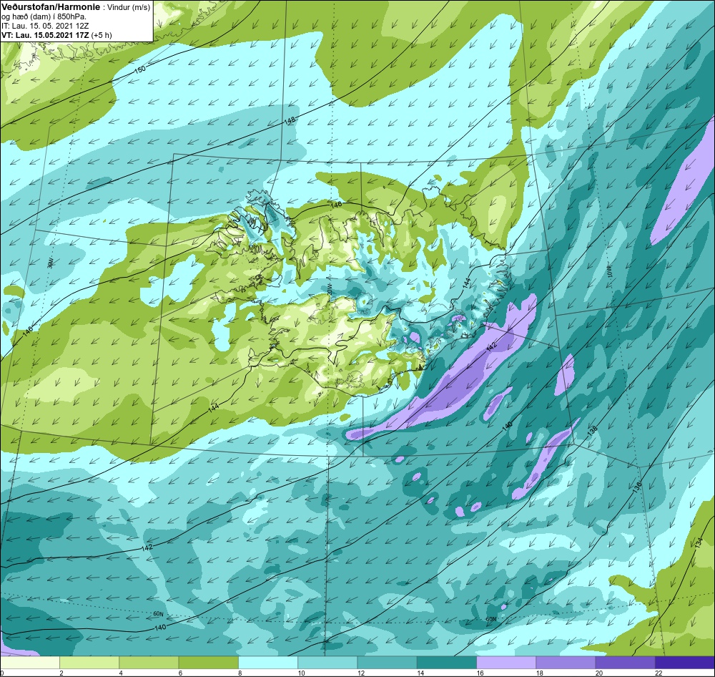Click the 138 height contour label
This screenshot has height=677, width=715.
point(592,432)
